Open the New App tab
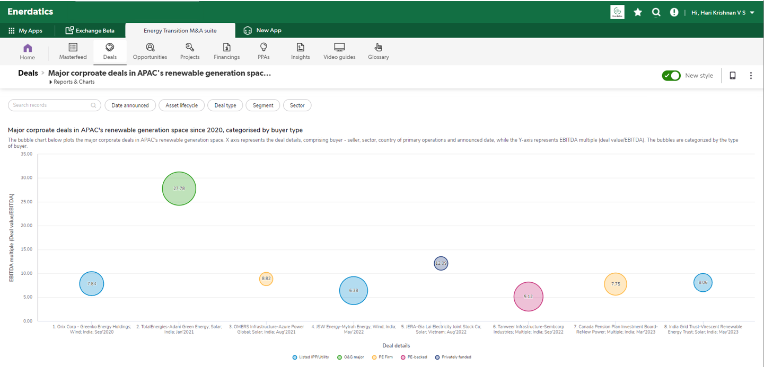This screenshot has width=764, height=367. [262, 31]
